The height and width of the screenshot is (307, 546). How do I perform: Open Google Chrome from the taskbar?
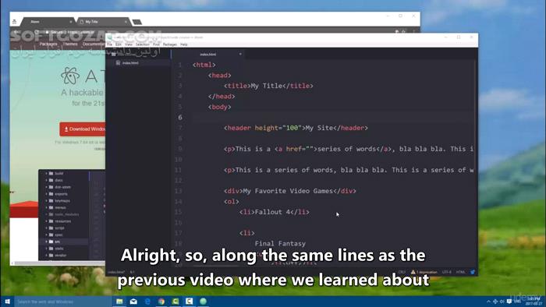tap(161, 302)
